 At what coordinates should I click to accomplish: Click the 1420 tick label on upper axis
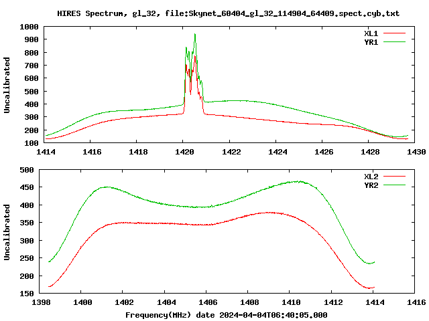click(x=184, y=152)
